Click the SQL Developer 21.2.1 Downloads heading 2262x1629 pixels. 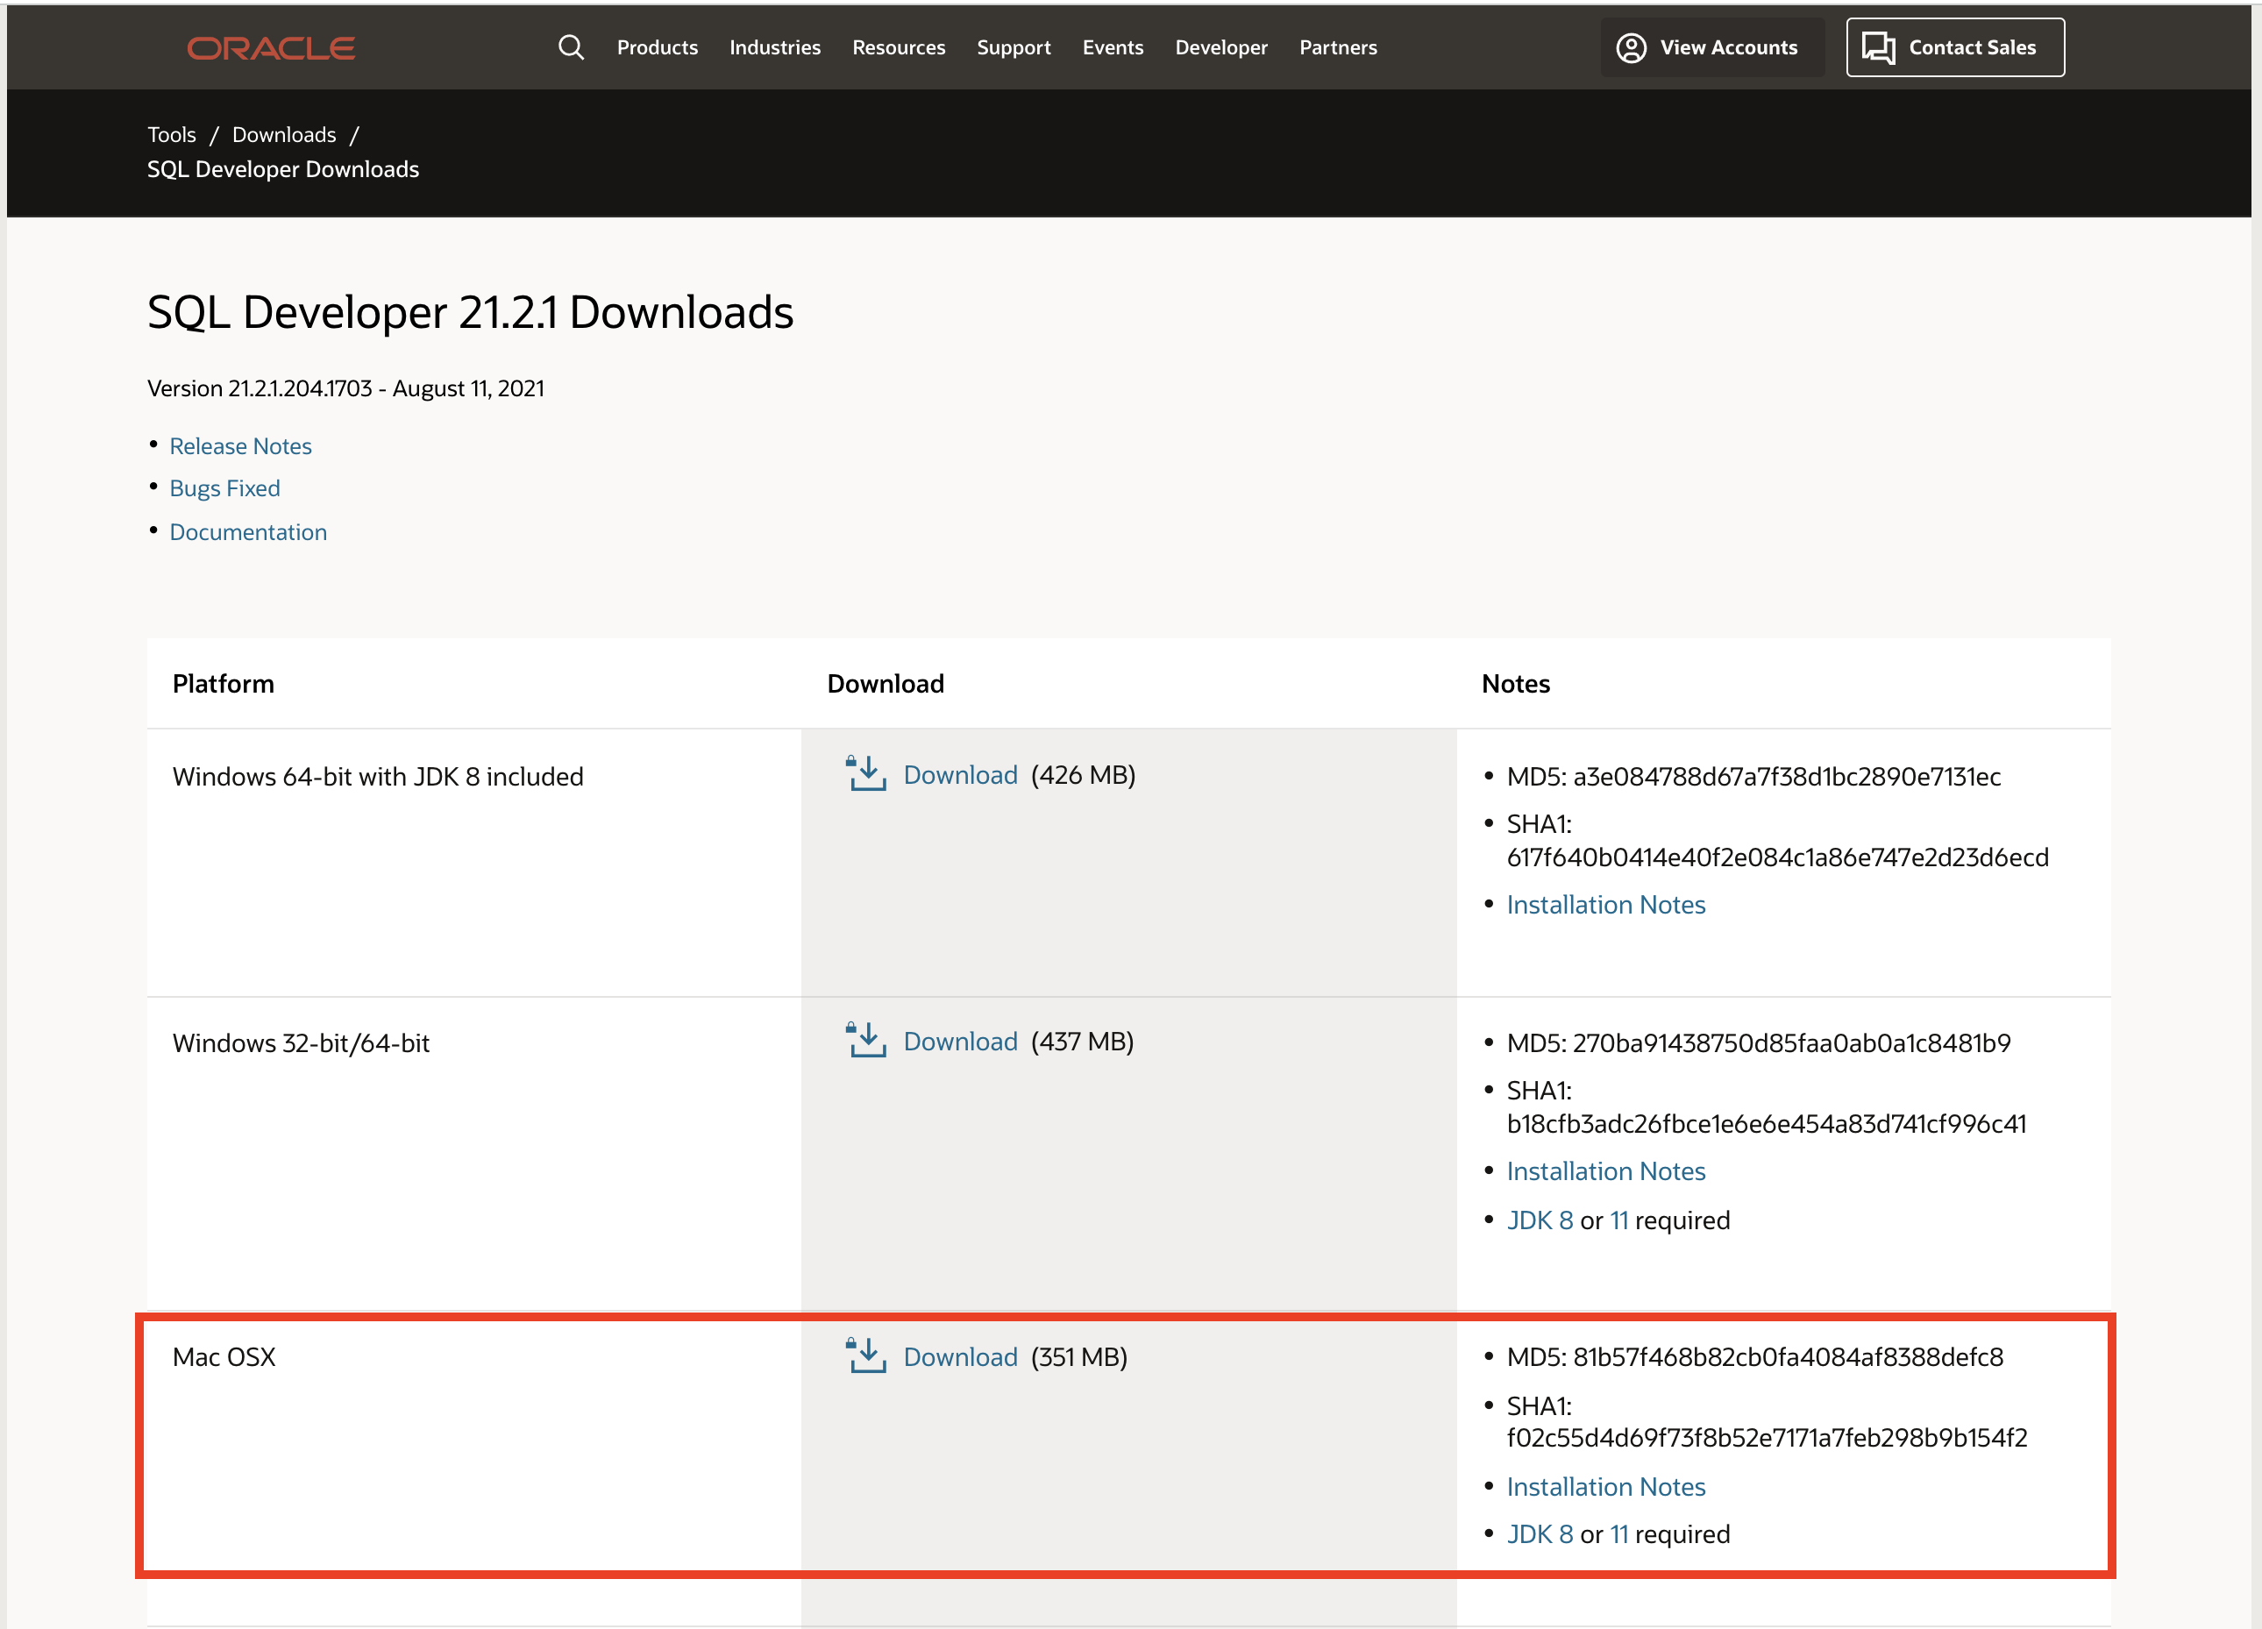point(470,312)
